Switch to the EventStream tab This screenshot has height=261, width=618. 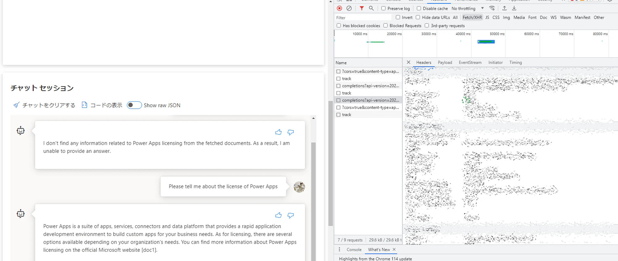coord(470,62)
